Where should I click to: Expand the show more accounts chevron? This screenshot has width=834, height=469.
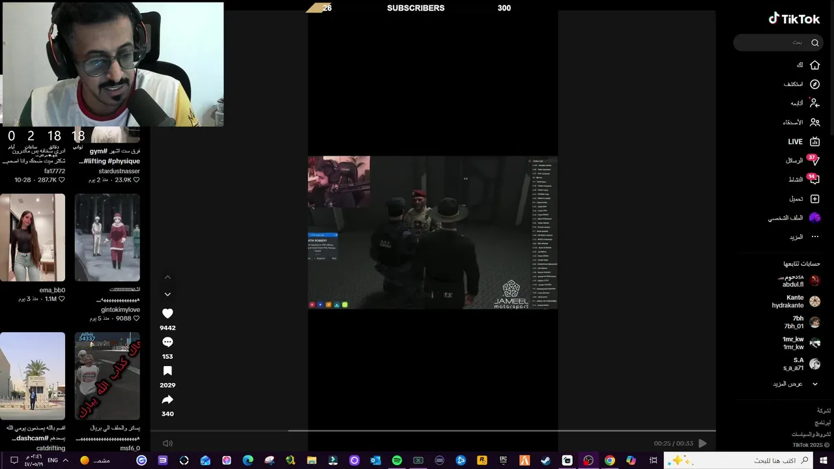pyautogui.click(x=814, y=384)
